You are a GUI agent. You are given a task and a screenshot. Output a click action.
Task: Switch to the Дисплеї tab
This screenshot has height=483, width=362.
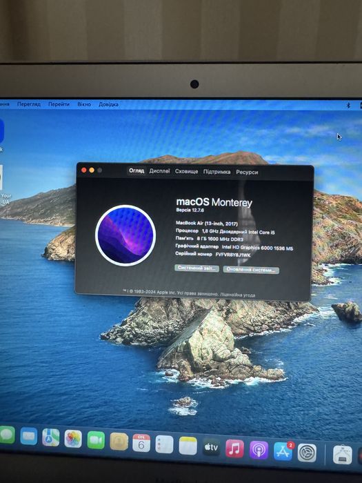tap(159, 170)
